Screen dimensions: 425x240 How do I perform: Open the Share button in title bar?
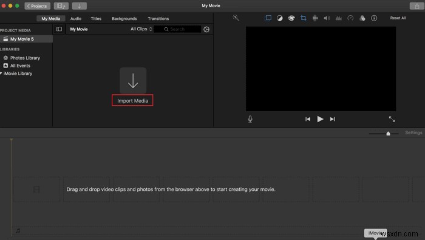point(417,5)
